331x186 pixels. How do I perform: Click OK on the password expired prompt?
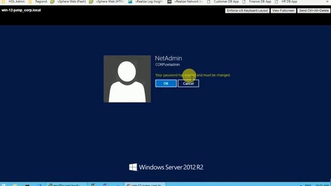(166, 83)
